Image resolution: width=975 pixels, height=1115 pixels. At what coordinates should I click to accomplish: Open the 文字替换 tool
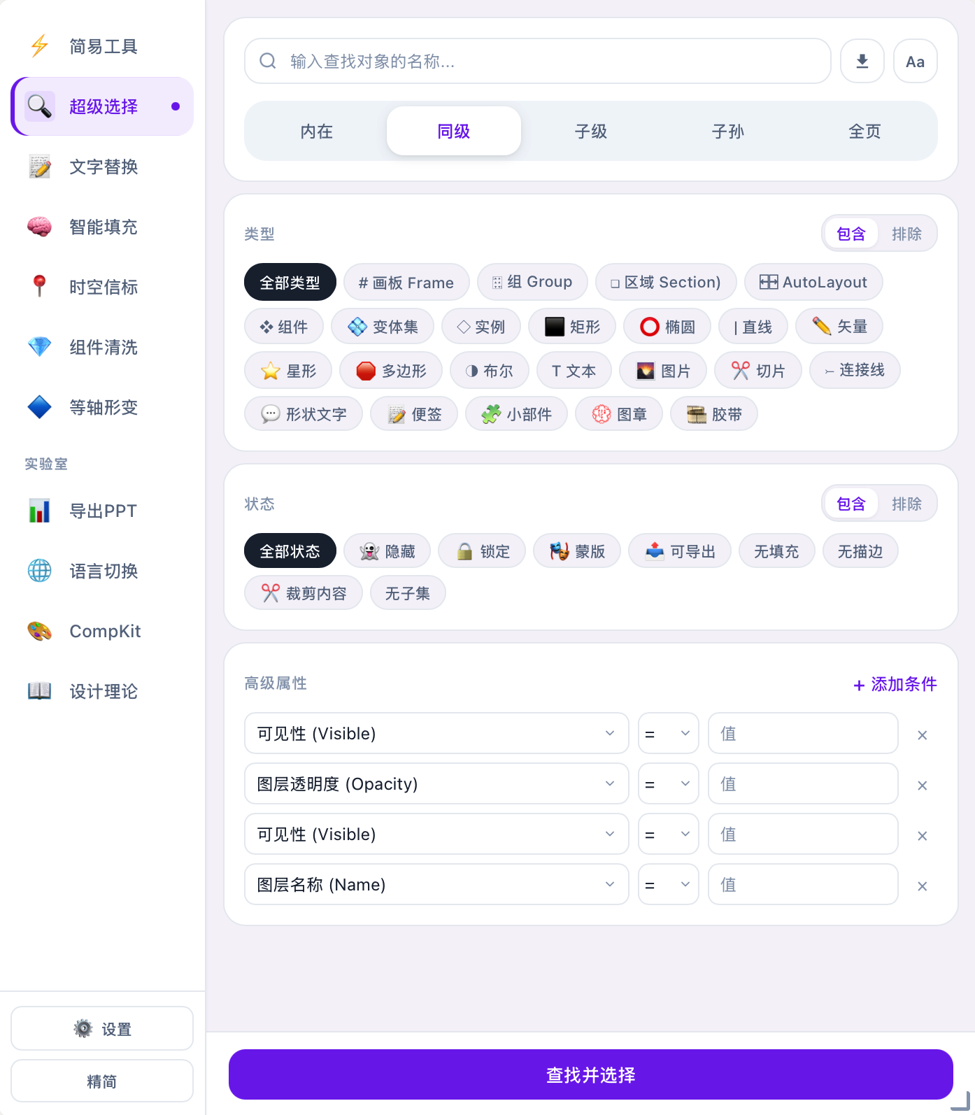tap(102, 166)
